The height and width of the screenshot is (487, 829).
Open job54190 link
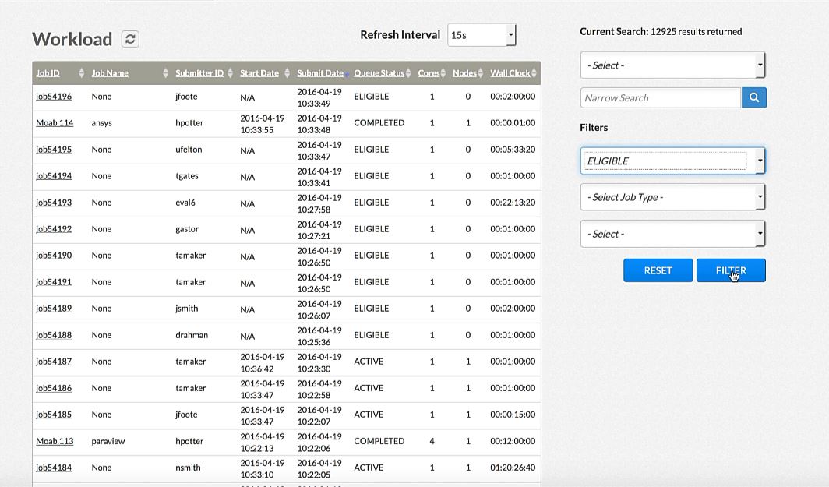54,255
